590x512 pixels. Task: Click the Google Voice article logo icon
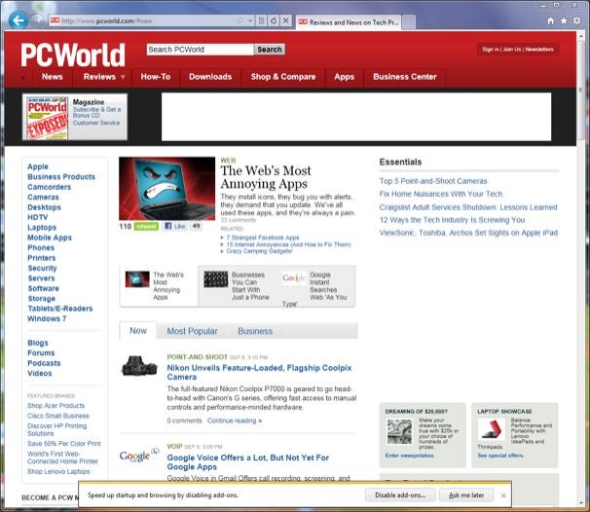pos(139,455)
